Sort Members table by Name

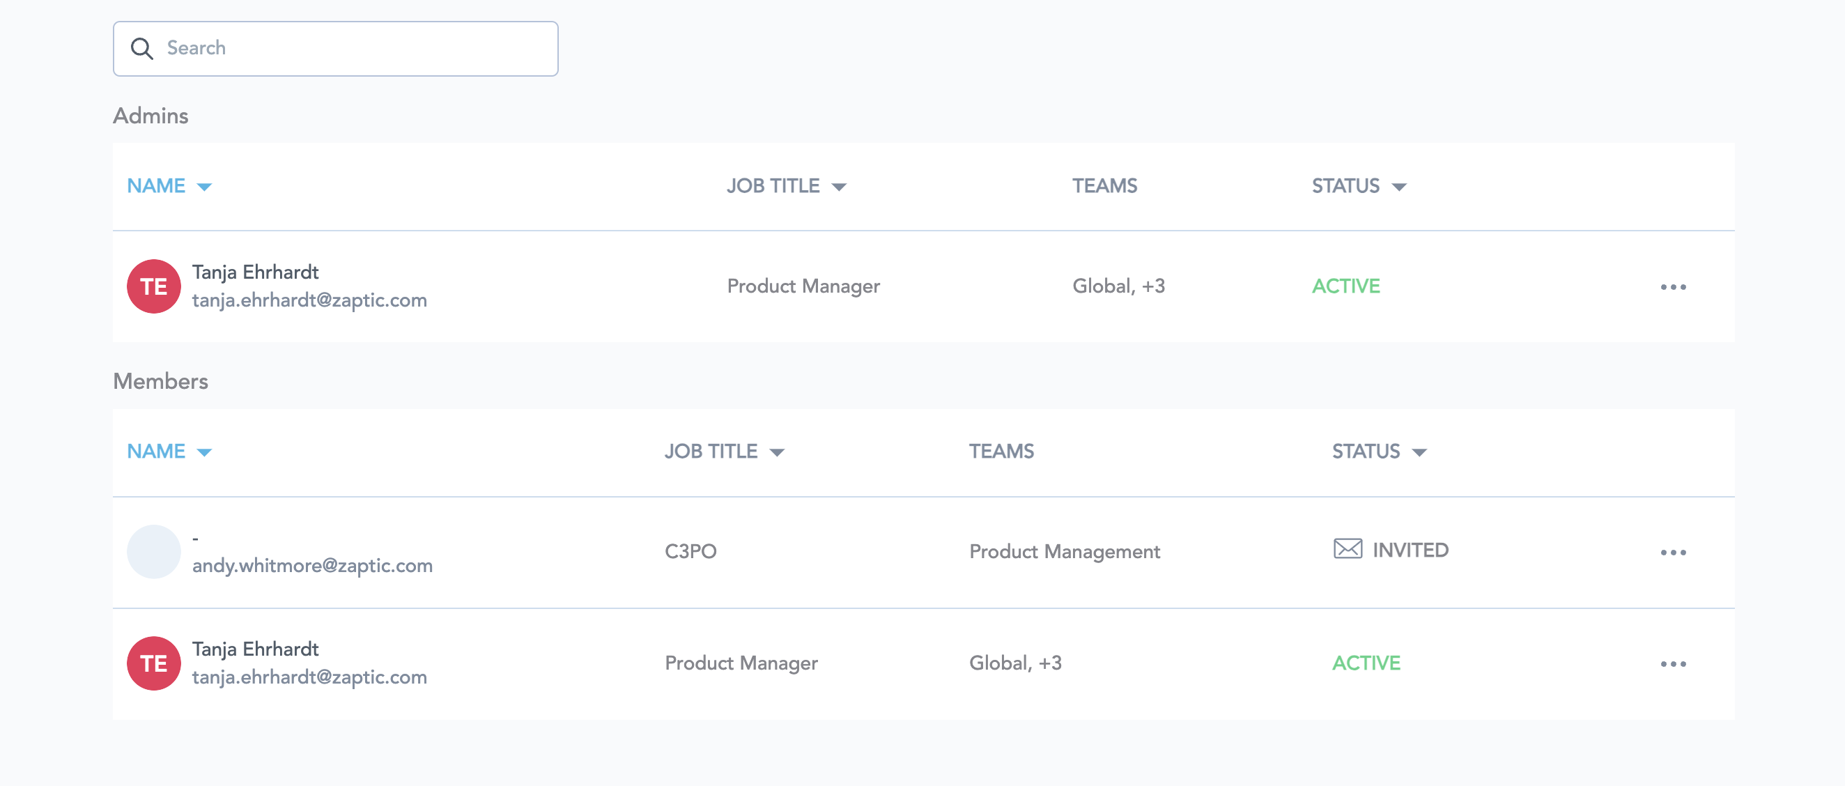(x=169, y=452)
